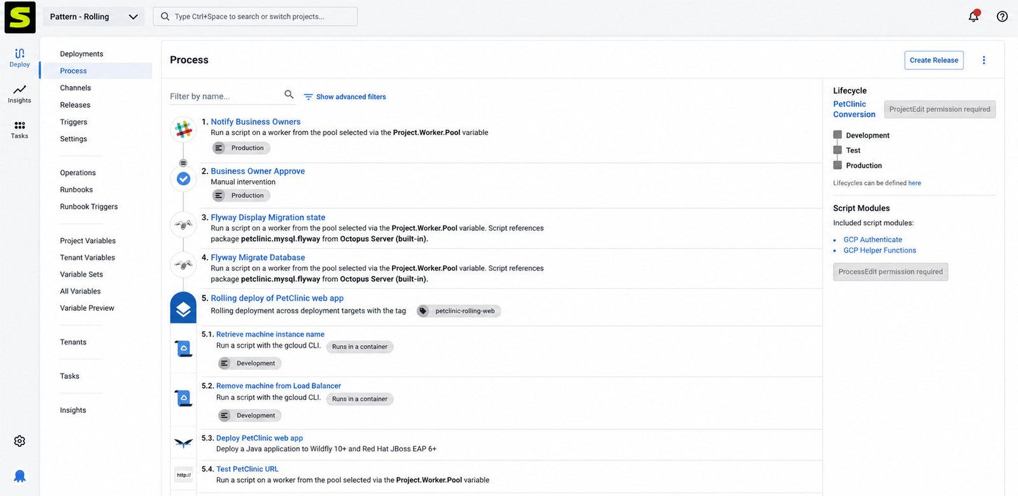This screenshot has height=496, width=1018.
Task: Open the PetClinic Conversion lifecycle link
Action: point(854,109)
